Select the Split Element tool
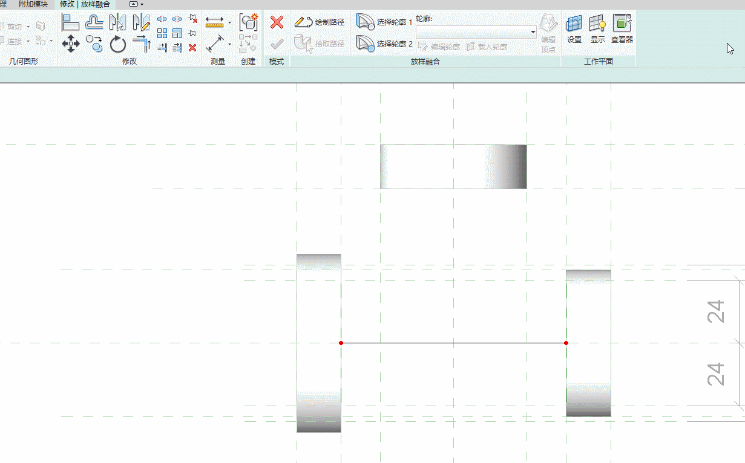 click(x=162, y=19)
